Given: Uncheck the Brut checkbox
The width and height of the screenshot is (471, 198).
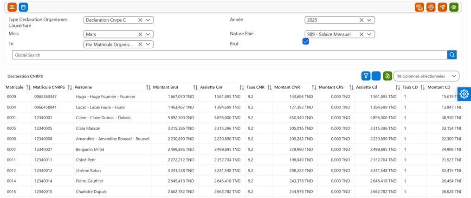Looking at the screenshot, I should point(306,41).
